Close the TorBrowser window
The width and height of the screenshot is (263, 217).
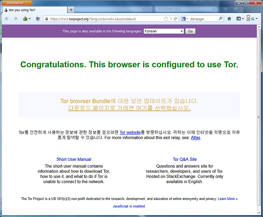pyautogui.click(x=255, y=3)
